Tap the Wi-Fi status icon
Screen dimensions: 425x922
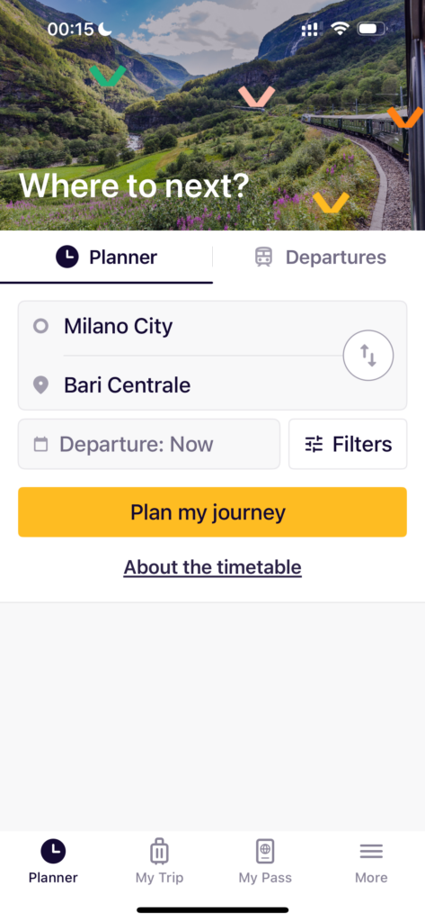pos(340,28)
